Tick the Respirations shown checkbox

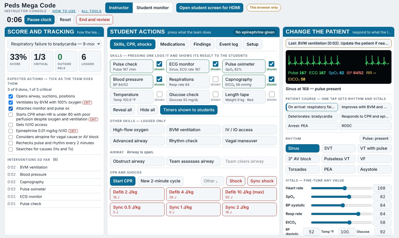tap(216, 79)
